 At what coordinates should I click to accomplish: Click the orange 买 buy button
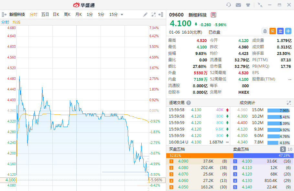coord(273,31)
